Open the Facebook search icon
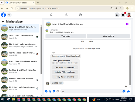The image size is (135, 102). point(9,15)
